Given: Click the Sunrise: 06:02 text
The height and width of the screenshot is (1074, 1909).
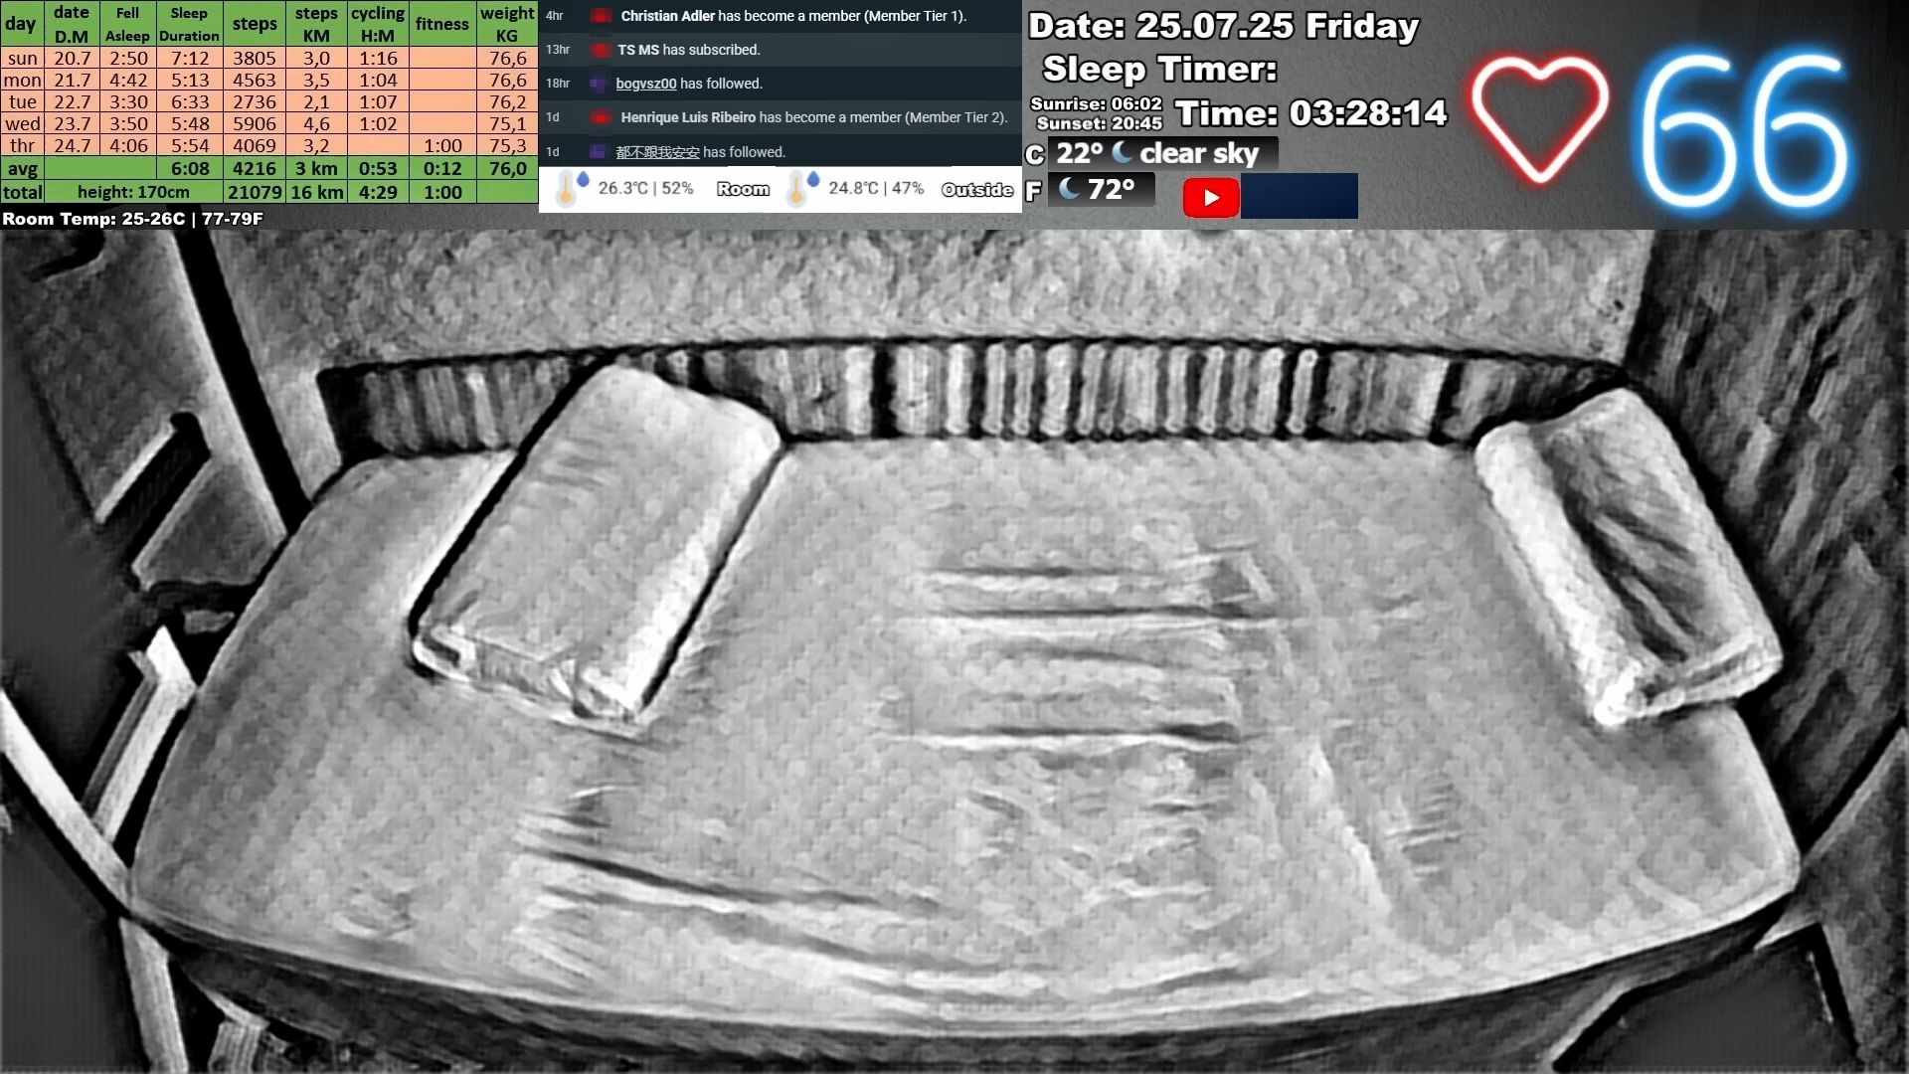Looking at the screenshot, I should (1096, 103).
